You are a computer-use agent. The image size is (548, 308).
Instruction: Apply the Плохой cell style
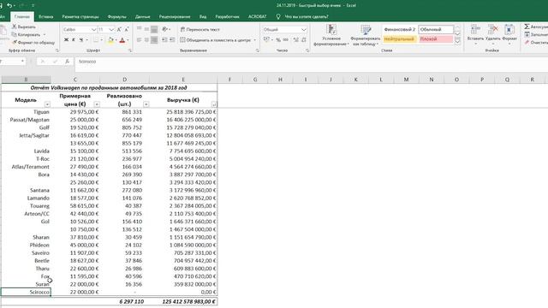(x=436, y=39)
